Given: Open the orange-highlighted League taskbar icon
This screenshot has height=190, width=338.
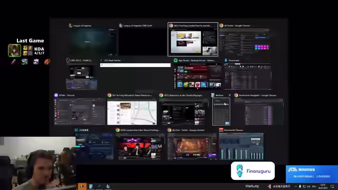Looking at the screenshot, I should click(82, 186).
